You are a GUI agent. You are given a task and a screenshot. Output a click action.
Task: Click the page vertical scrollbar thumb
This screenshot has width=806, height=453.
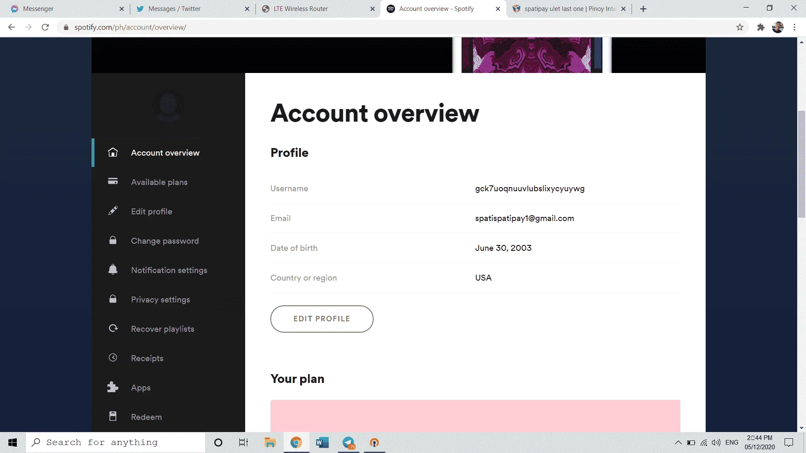[801, 164]
